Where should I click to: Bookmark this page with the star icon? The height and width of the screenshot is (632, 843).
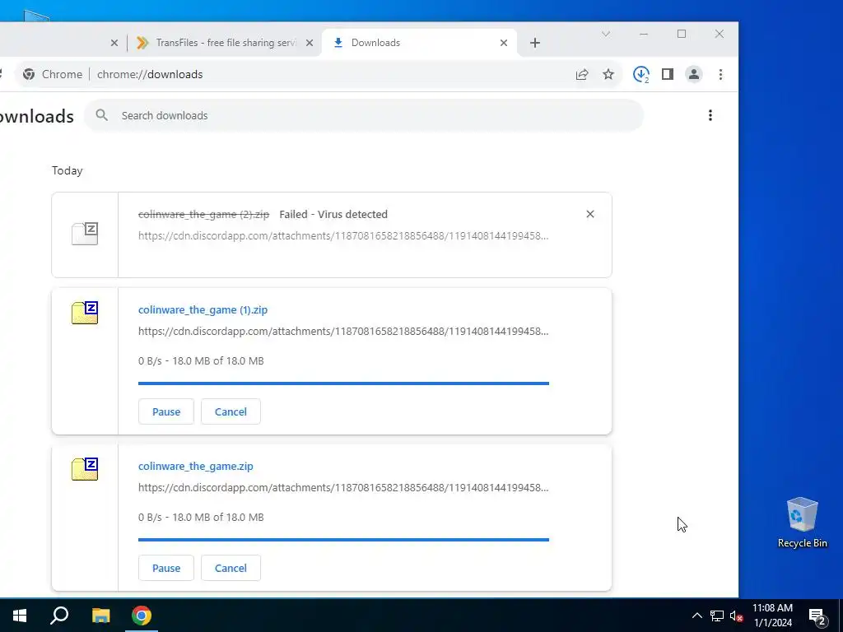click(x=608, y=74)
